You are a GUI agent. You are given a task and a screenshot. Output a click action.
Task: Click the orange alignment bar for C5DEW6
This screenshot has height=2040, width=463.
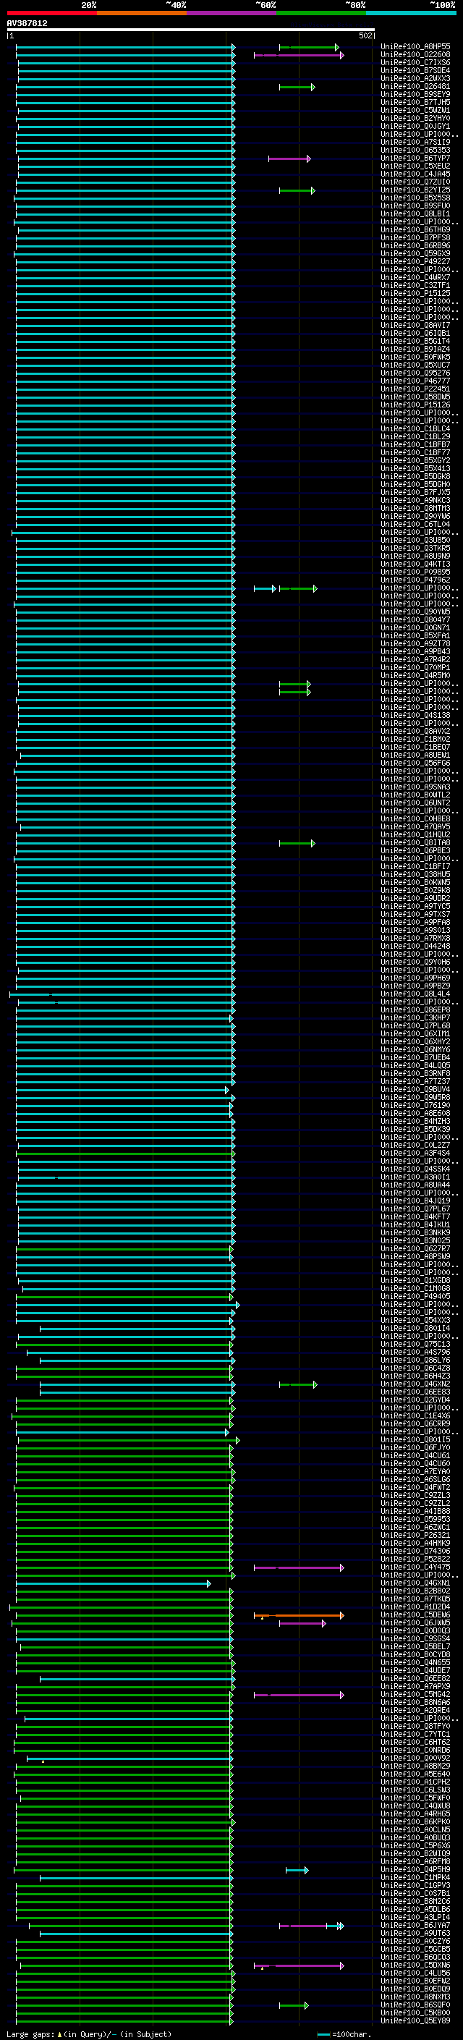pyautogui.click(x=298, y=1615)
